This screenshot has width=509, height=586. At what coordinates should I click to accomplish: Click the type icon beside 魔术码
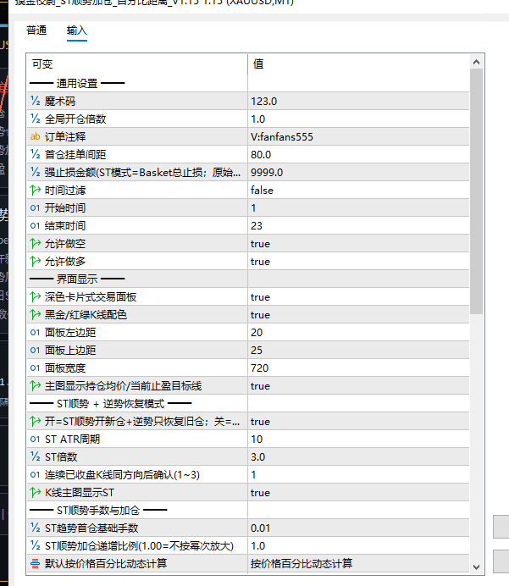point(35,101)
